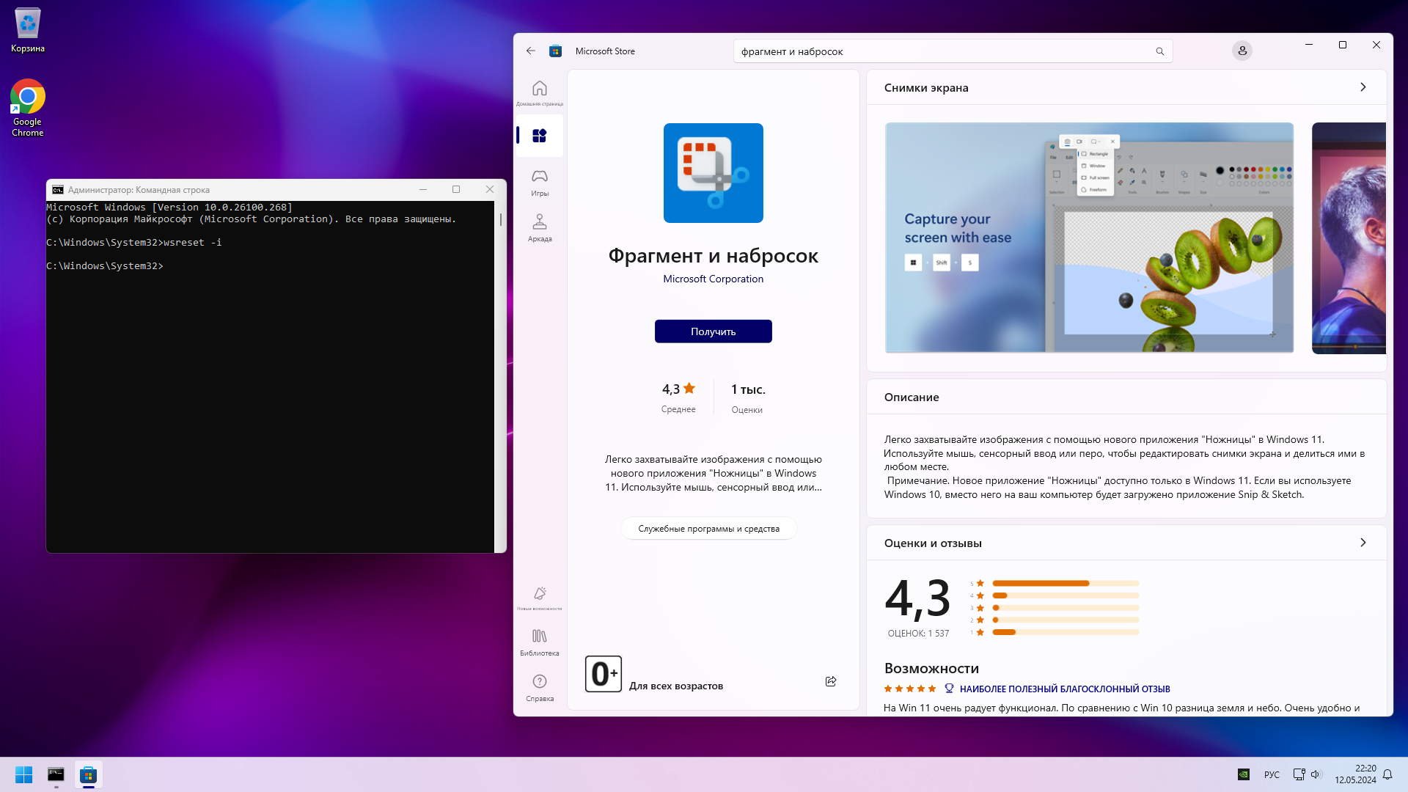Select the Apps section in sidebar

coord(539,136)
